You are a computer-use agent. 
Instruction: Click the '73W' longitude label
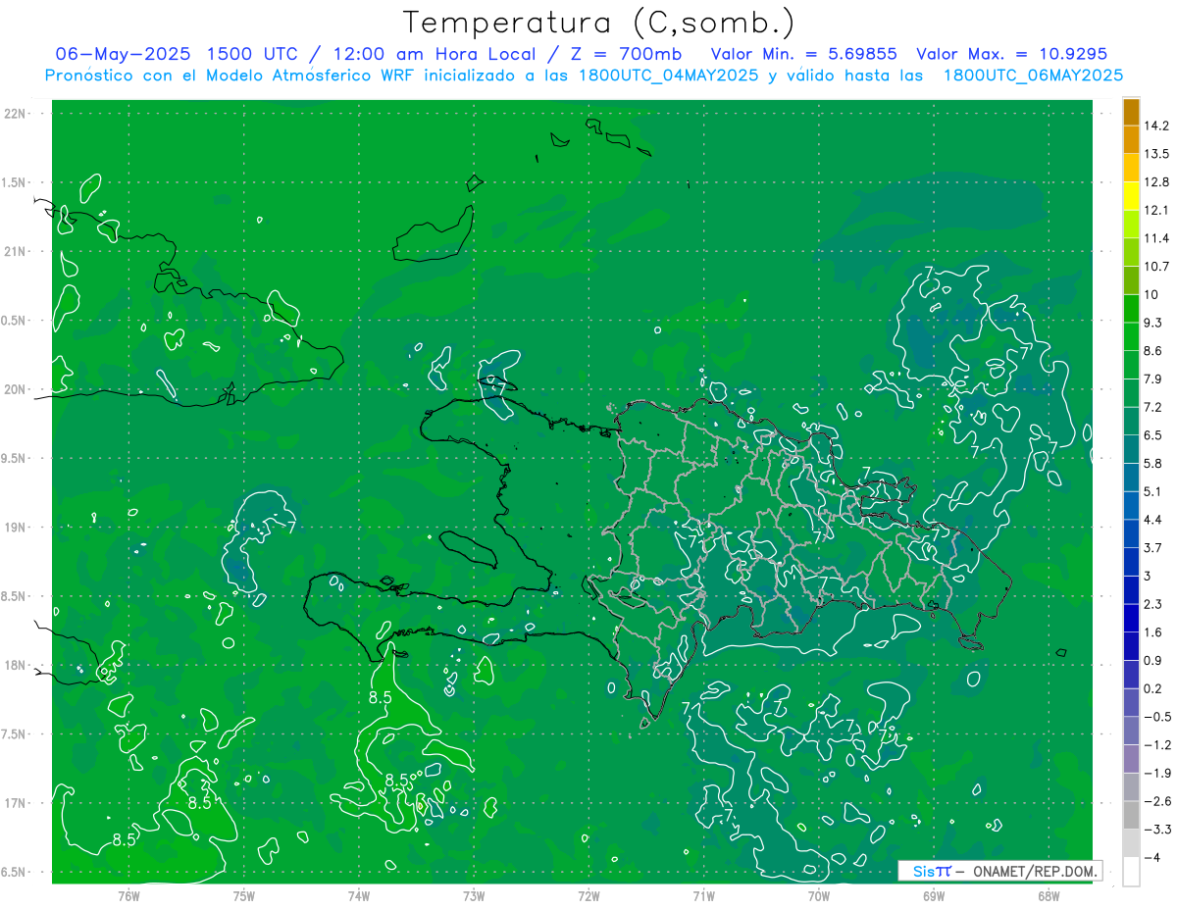tap(474, 895)
